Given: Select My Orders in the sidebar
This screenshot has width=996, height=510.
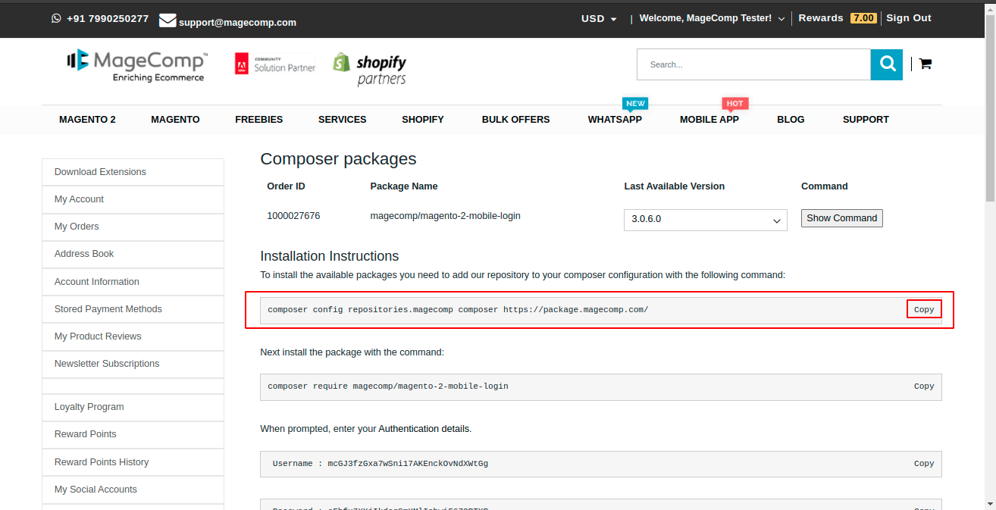Looking at the screenshot, I should (x=77, y=227).
